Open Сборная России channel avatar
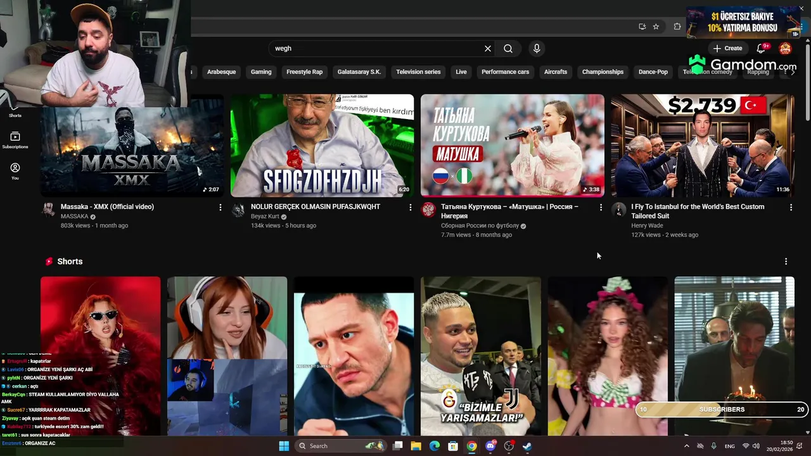The height and width of the screenshot is (456, 811). 429,210
